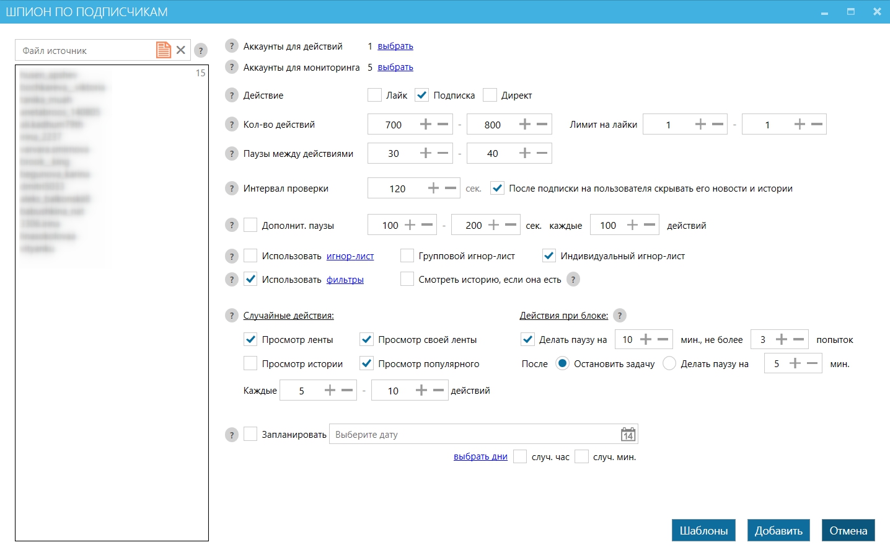Focus likes limit first value field

point(668,124)
